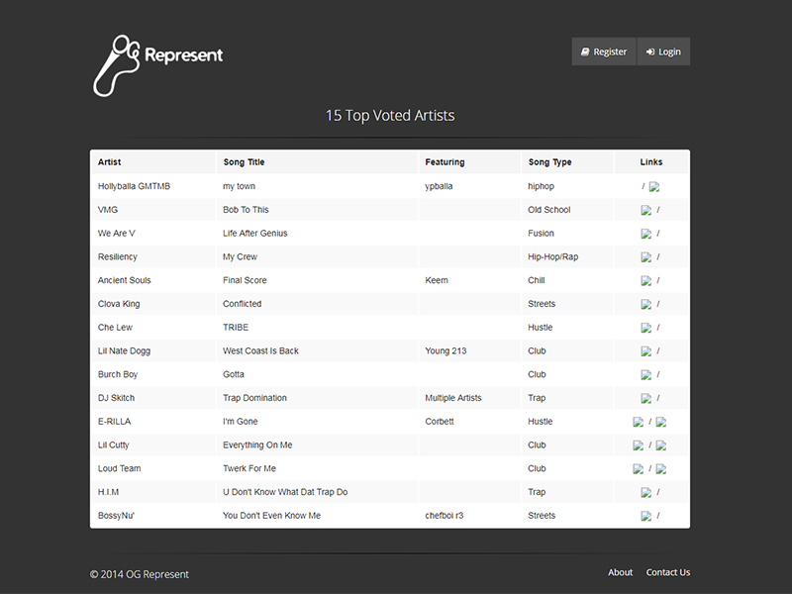This screenshot has height=594, width=792.
Task: Click the Artist column header
Action: tap(110, 162)
